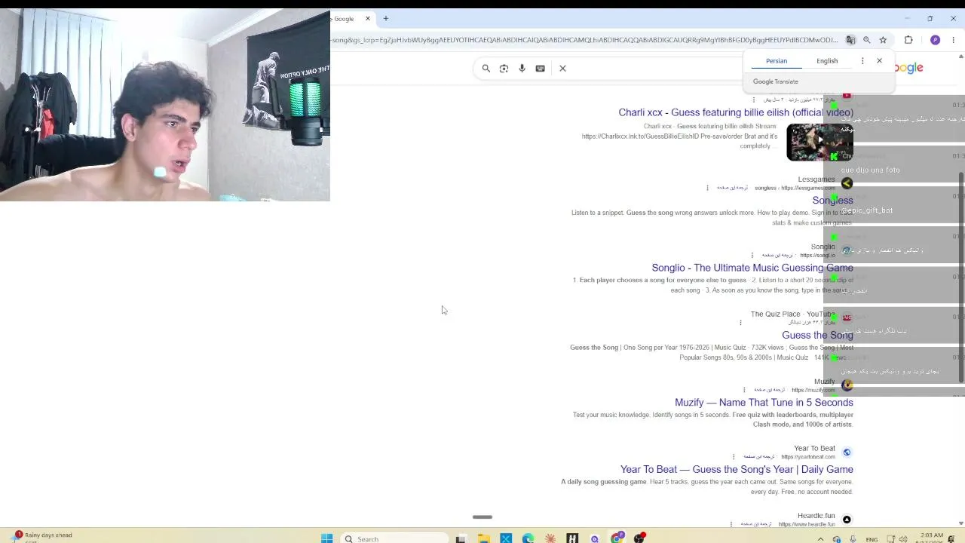The height and width of the screenshot is (543, 965).
Task: Open File Explorer from the taskbar
Action: [x=483, y=538]
